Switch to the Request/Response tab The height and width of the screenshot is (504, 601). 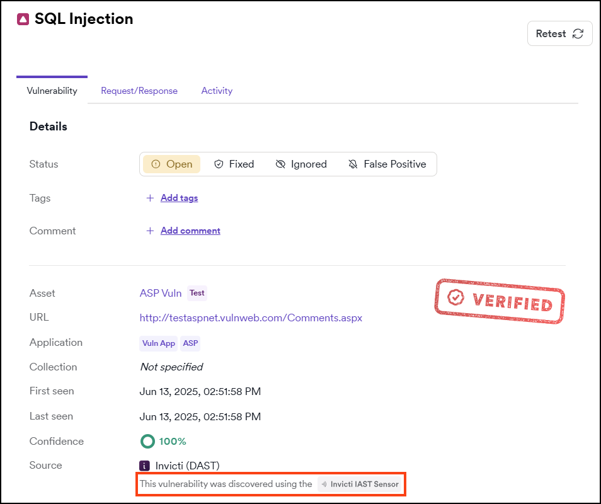click(139, 91)
